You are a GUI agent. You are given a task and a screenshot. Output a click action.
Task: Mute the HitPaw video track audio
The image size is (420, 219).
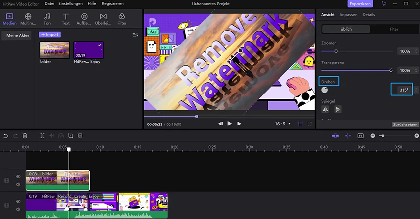[18, 209]
